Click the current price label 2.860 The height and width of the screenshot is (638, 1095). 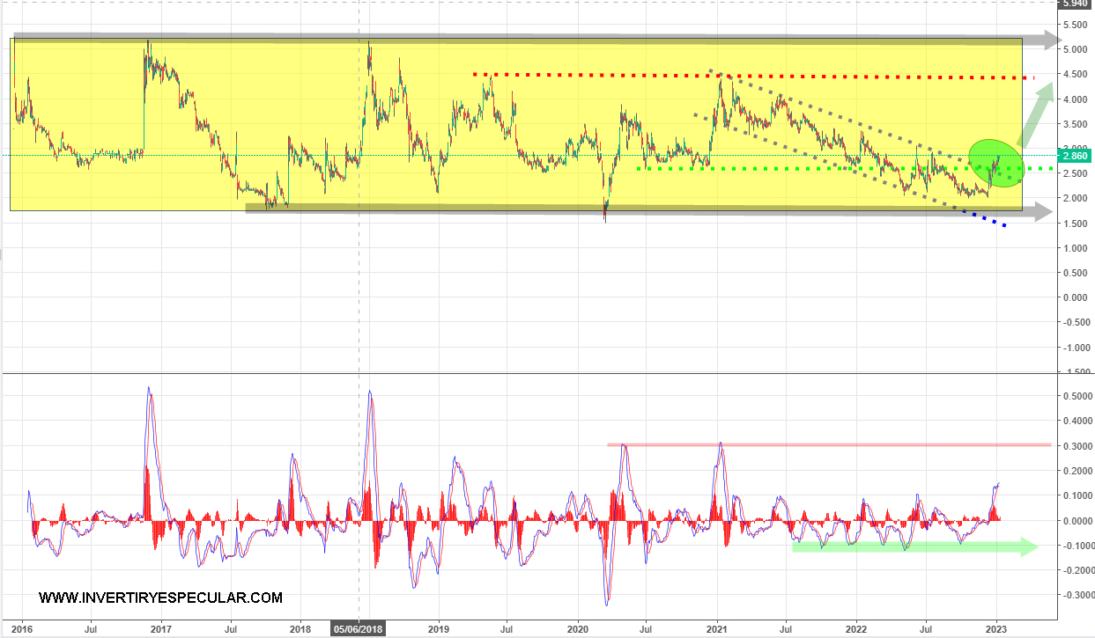(x=1076, y=155)
